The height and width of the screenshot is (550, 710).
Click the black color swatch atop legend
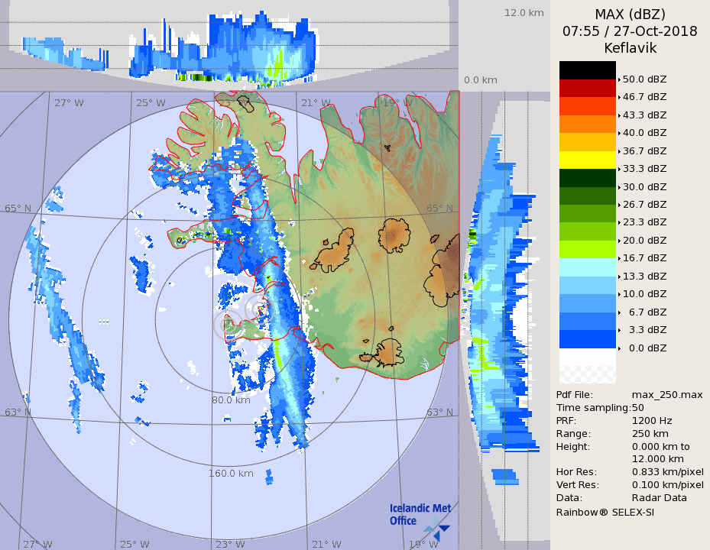click(x=587, y=70)
